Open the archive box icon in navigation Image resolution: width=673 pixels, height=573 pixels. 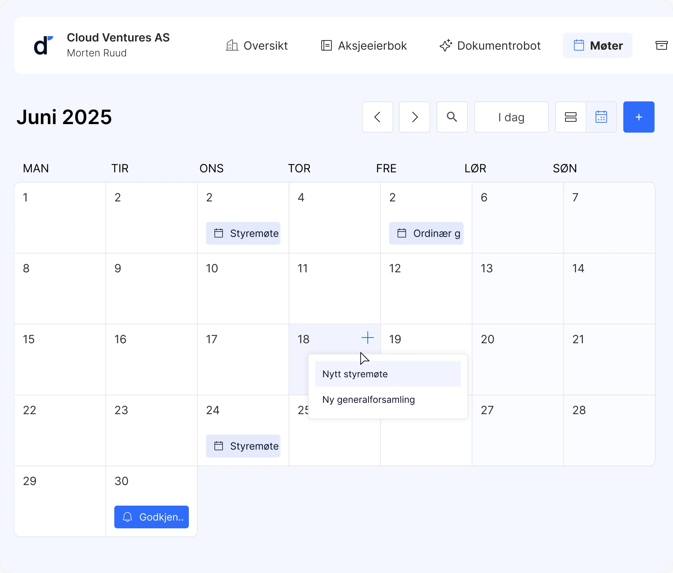661,45
